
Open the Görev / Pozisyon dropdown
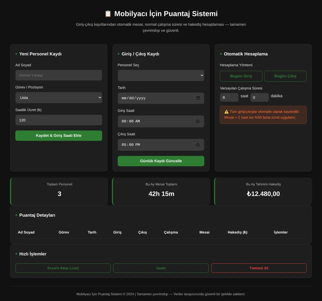(59, 98)
